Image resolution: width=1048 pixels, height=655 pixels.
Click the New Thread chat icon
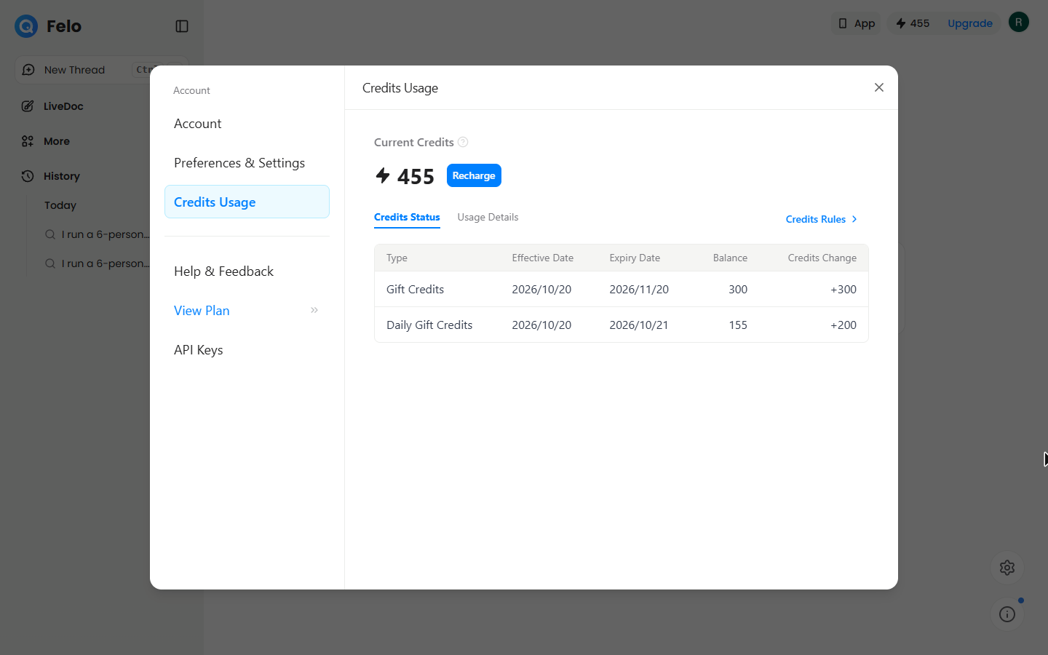click(x=28, y=70)
